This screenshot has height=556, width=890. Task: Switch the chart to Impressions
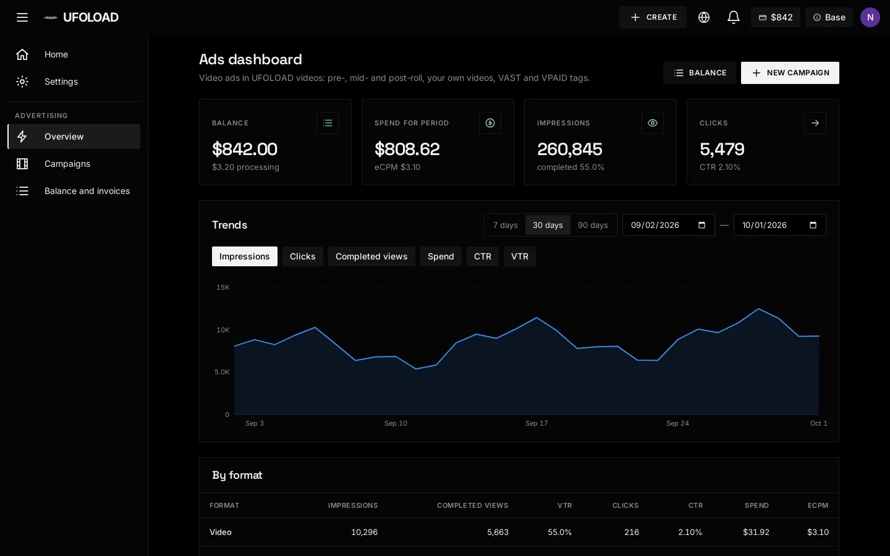coord(245,256)
